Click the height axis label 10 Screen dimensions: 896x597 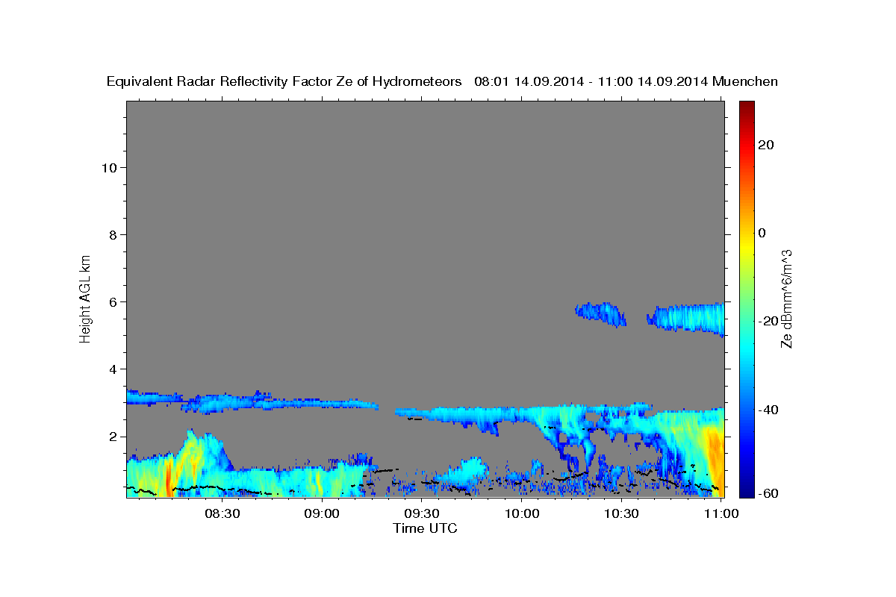coord(108,167)
